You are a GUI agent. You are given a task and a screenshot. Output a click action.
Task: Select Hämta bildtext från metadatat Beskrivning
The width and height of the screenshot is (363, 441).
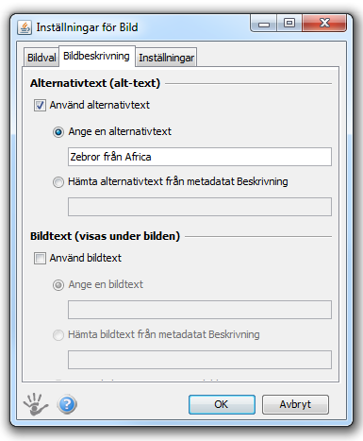point(58,335)
